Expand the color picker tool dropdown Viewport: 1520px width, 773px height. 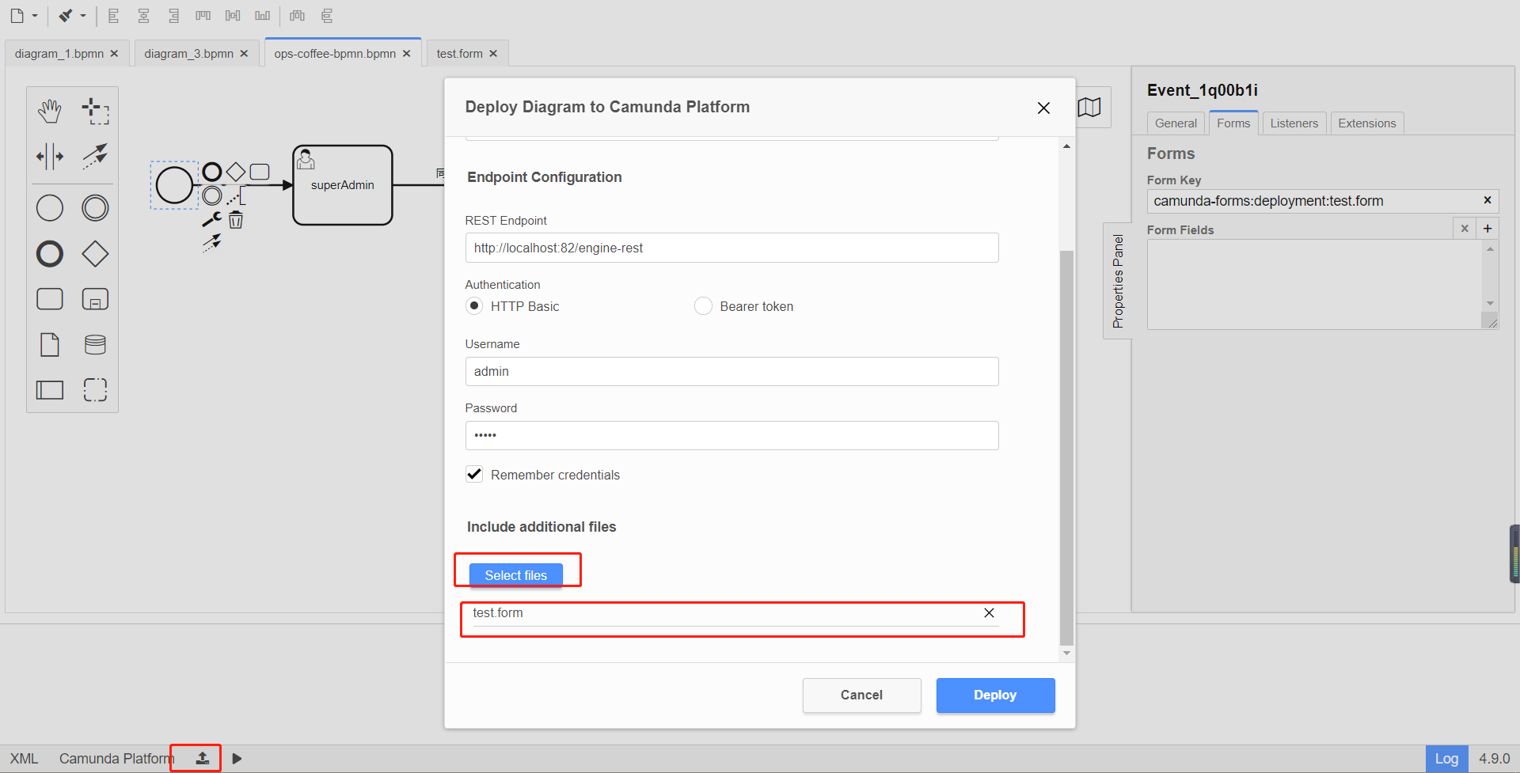point(83,16)
